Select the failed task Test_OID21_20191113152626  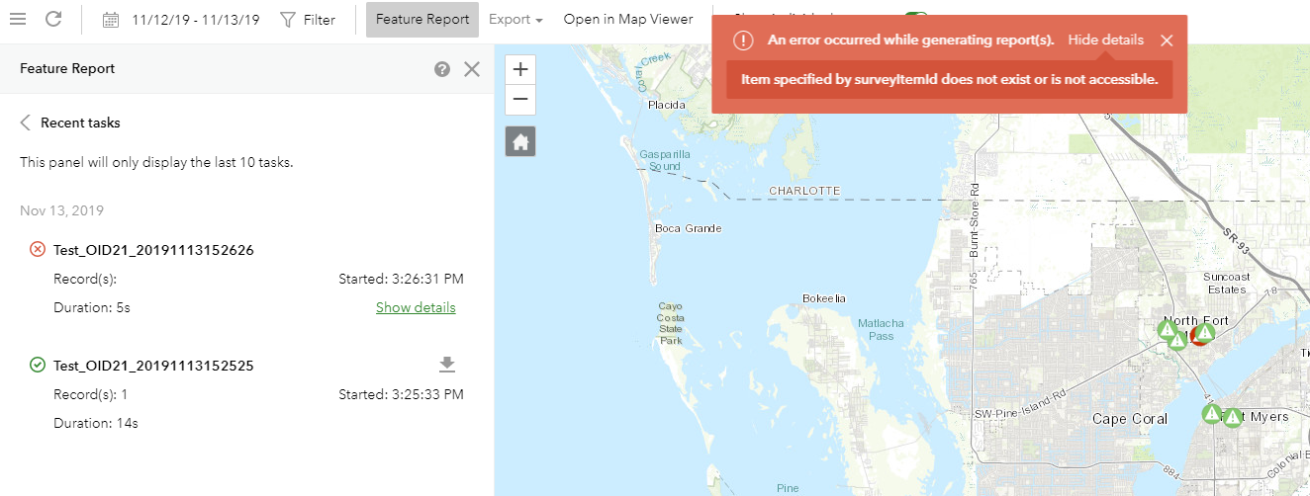click(x=153, y=251)
